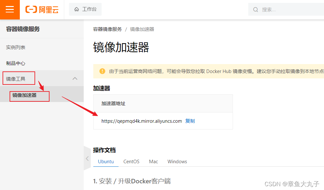The height and width of the screenshot is (190, 324).
Task: Switch to the Mac tab
Action: point(153,162)
